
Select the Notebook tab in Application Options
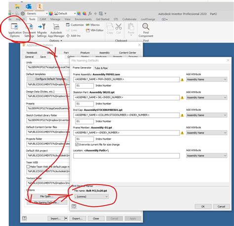coord(32,53)
